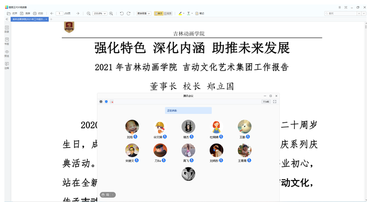Click 宋建文 participant avatar

[132, 150]
